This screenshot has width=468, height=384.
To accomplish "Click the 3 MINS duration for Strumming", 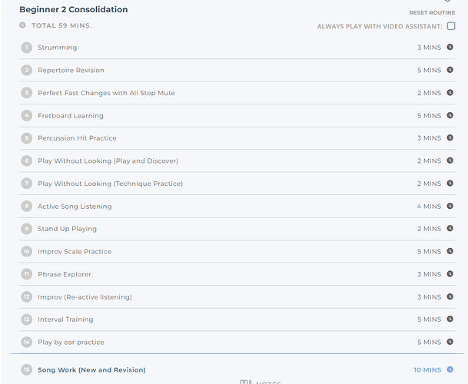I will (429, 48).
